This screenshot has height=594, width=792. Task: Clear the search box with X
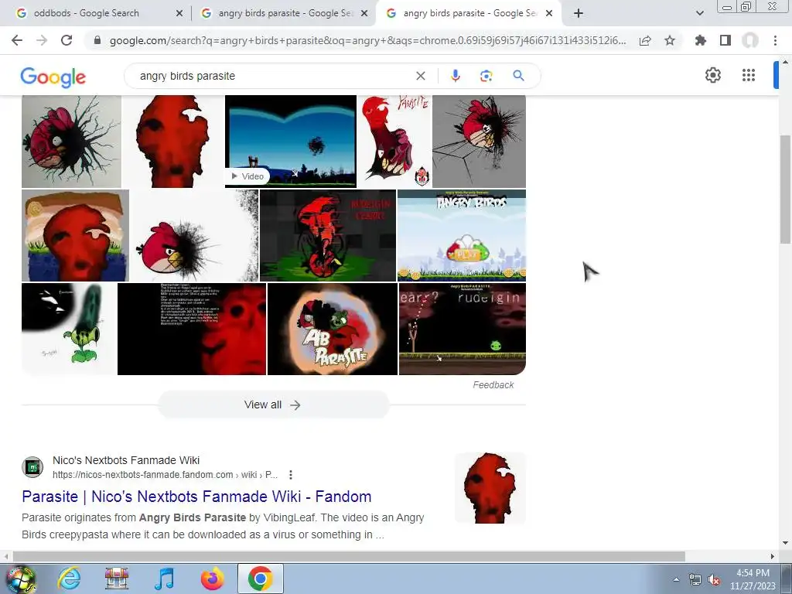coord(420,76)
